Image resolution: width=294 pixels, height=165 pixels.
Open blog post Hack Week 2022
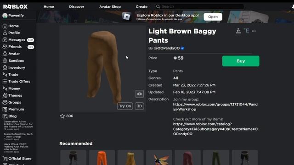click(16, 147)
